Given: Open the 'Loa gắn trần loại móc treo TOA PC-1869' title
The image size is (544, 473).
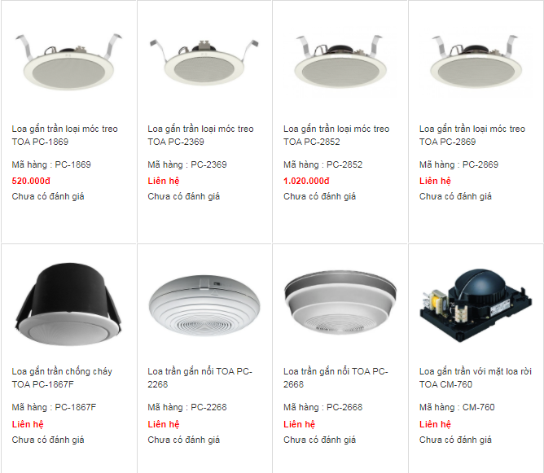Looking at the screenshot, I should [64, 135].
